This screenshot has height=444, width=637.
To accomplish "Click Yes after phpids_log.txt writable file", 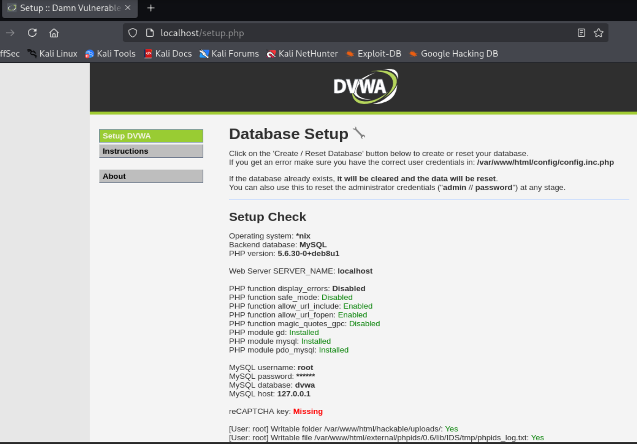I will 537,438.
